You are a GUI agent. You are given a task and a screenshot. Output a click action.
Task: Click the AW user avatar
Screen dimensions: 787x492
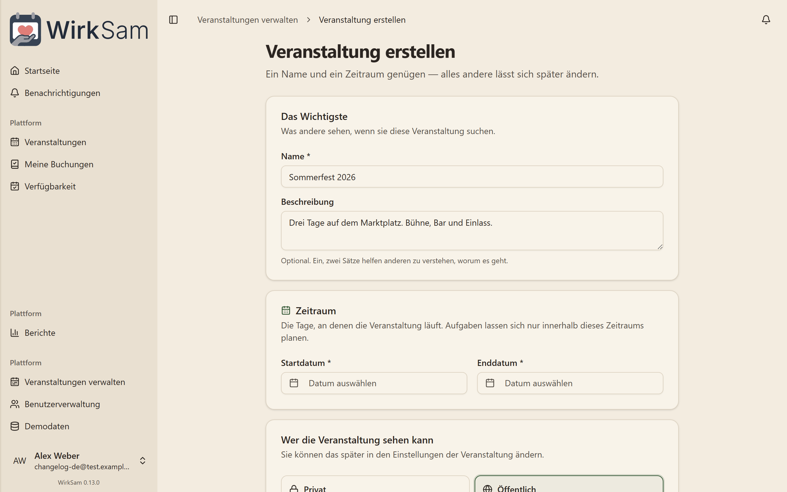(19, 460)
